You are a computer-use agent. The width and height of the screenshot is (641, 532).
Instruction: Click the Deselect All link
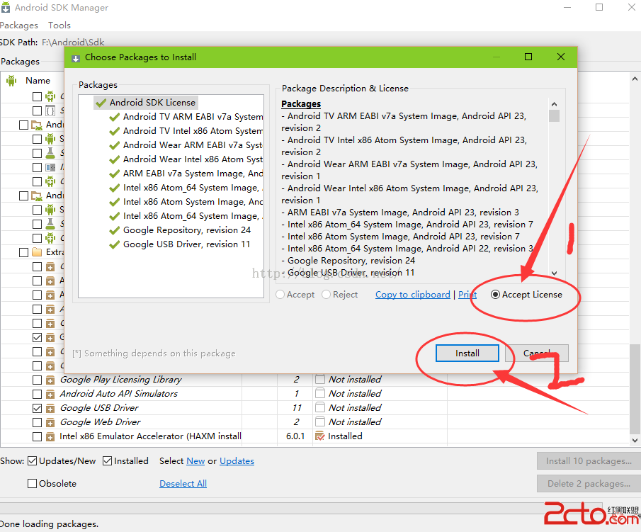(183, 483)
